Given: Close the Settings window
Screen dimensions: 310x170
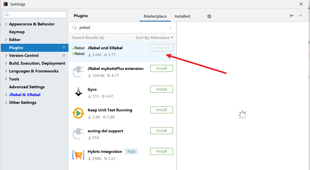Looking at the screenshot, I should (301, 4).
